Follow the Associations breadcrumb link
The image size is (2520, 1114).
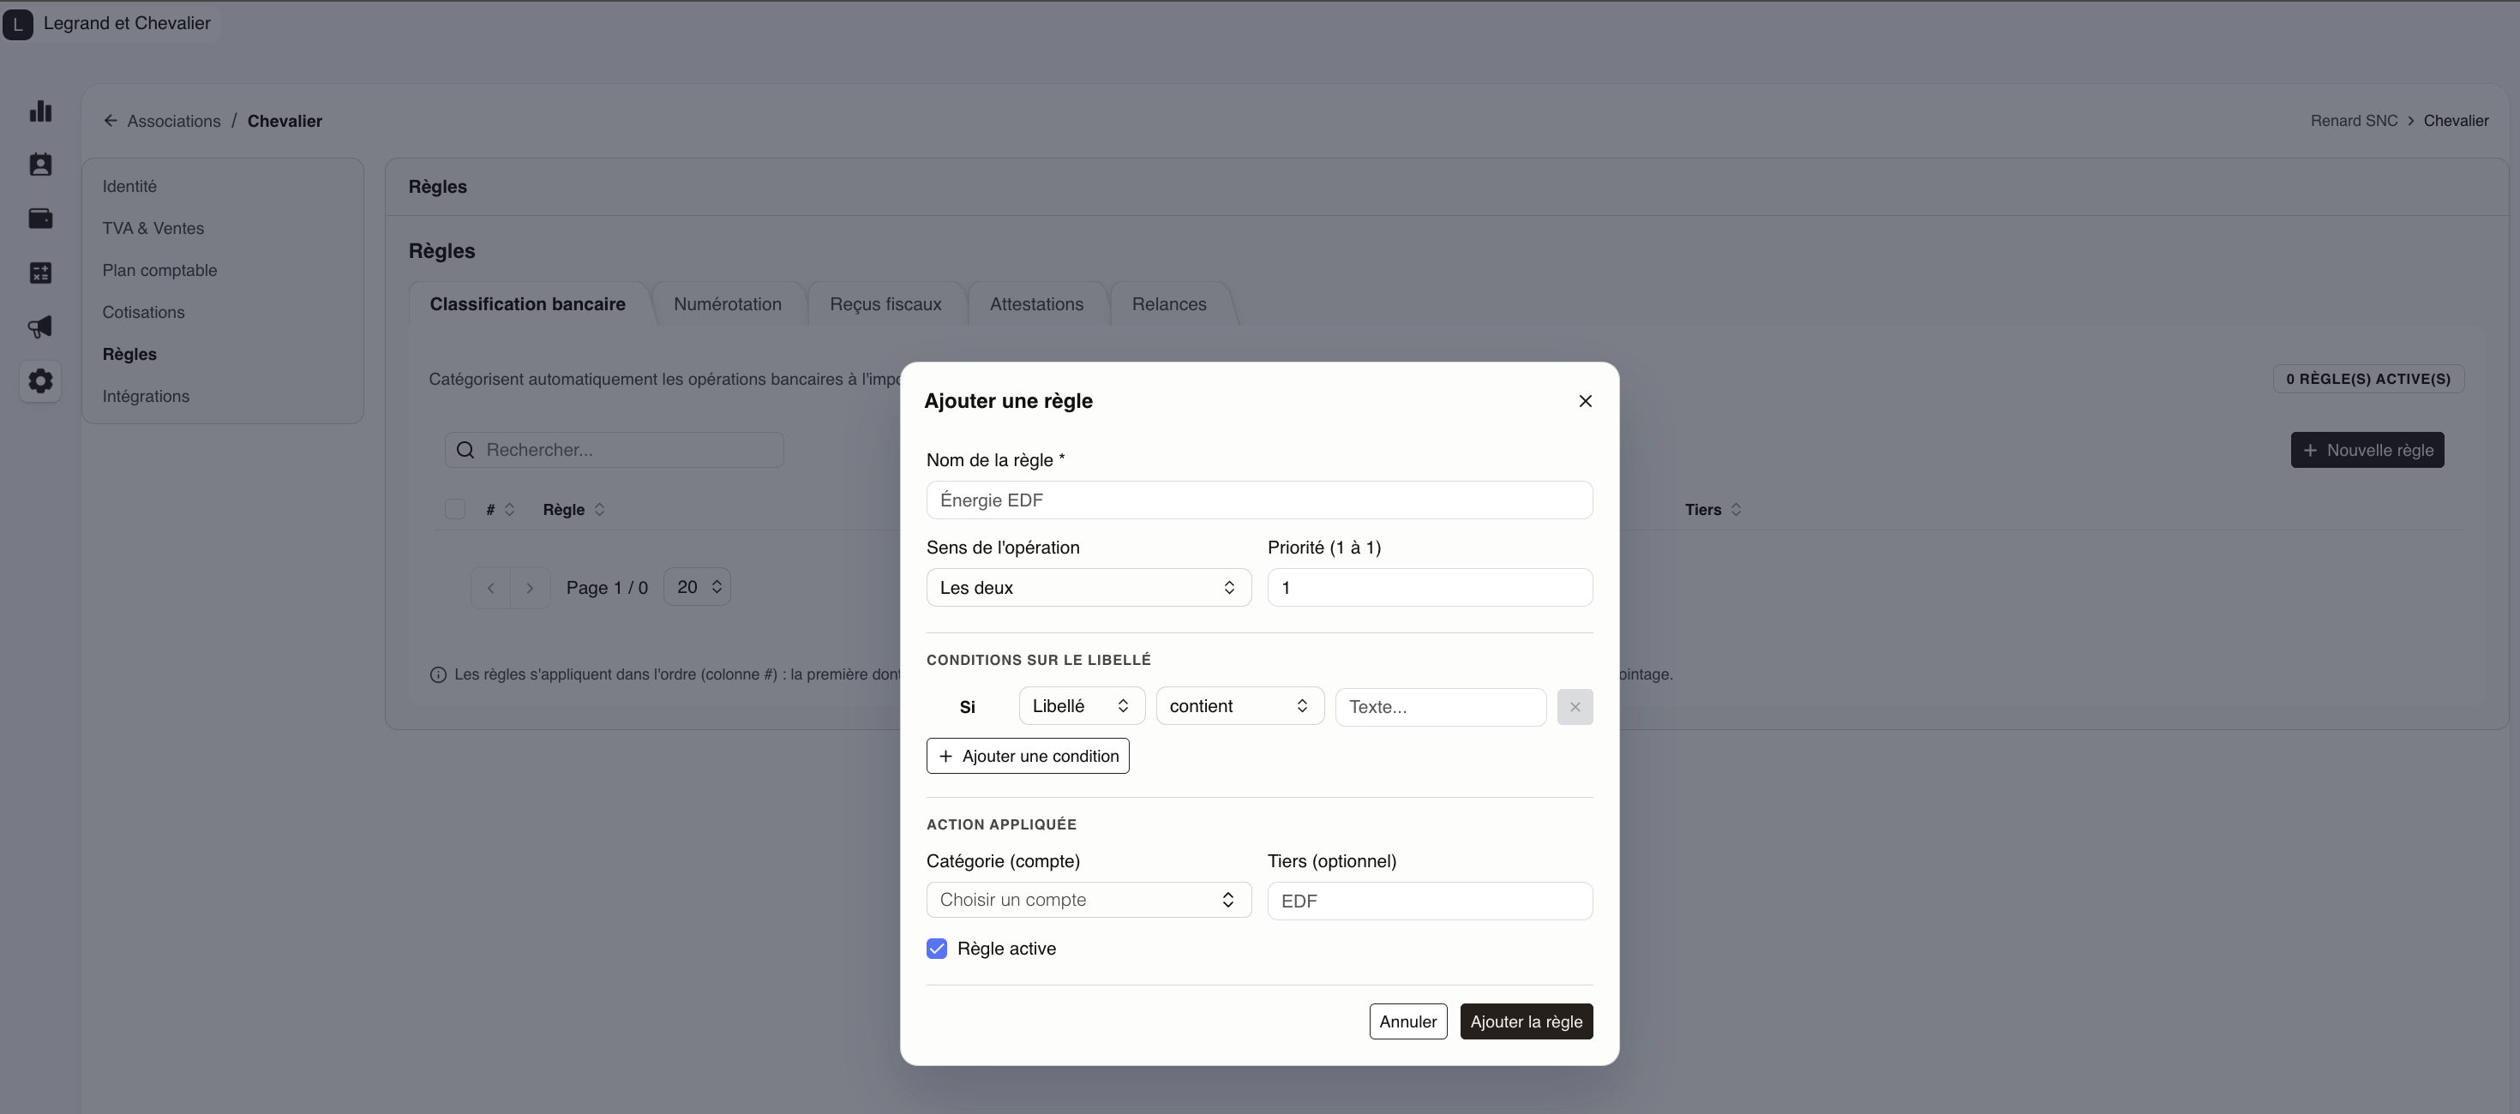[174, 122]
